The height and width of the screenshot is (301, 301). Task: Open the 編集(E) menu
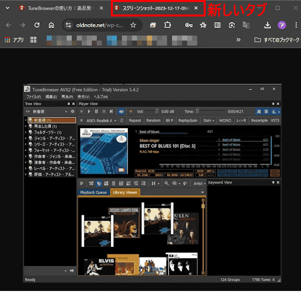coord(51,97)
